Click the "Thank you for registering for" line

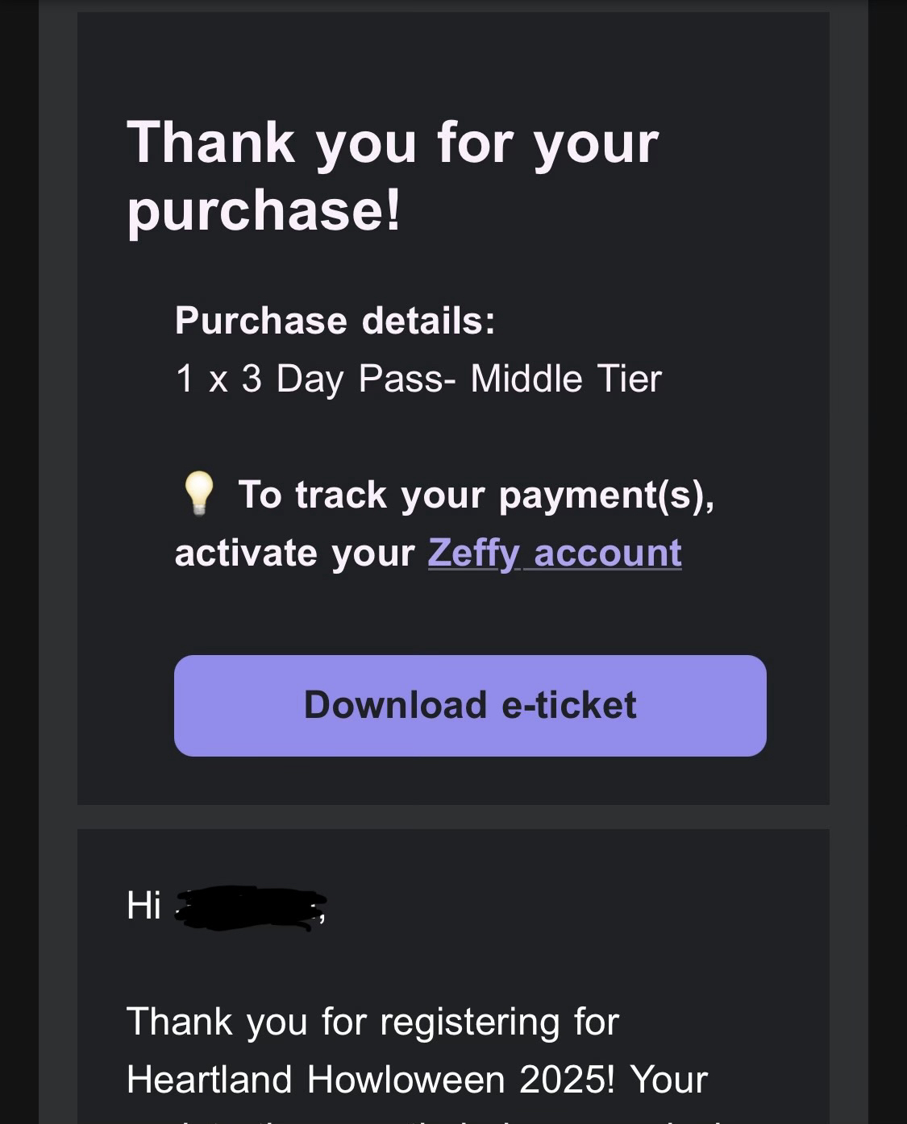[x=372, y=1022]
